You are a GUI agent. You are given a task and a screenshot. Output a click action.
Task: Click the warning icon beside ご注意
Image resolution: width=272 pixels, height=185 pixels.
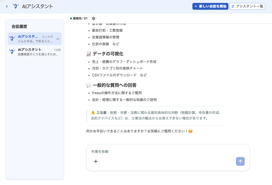point(93,113)
